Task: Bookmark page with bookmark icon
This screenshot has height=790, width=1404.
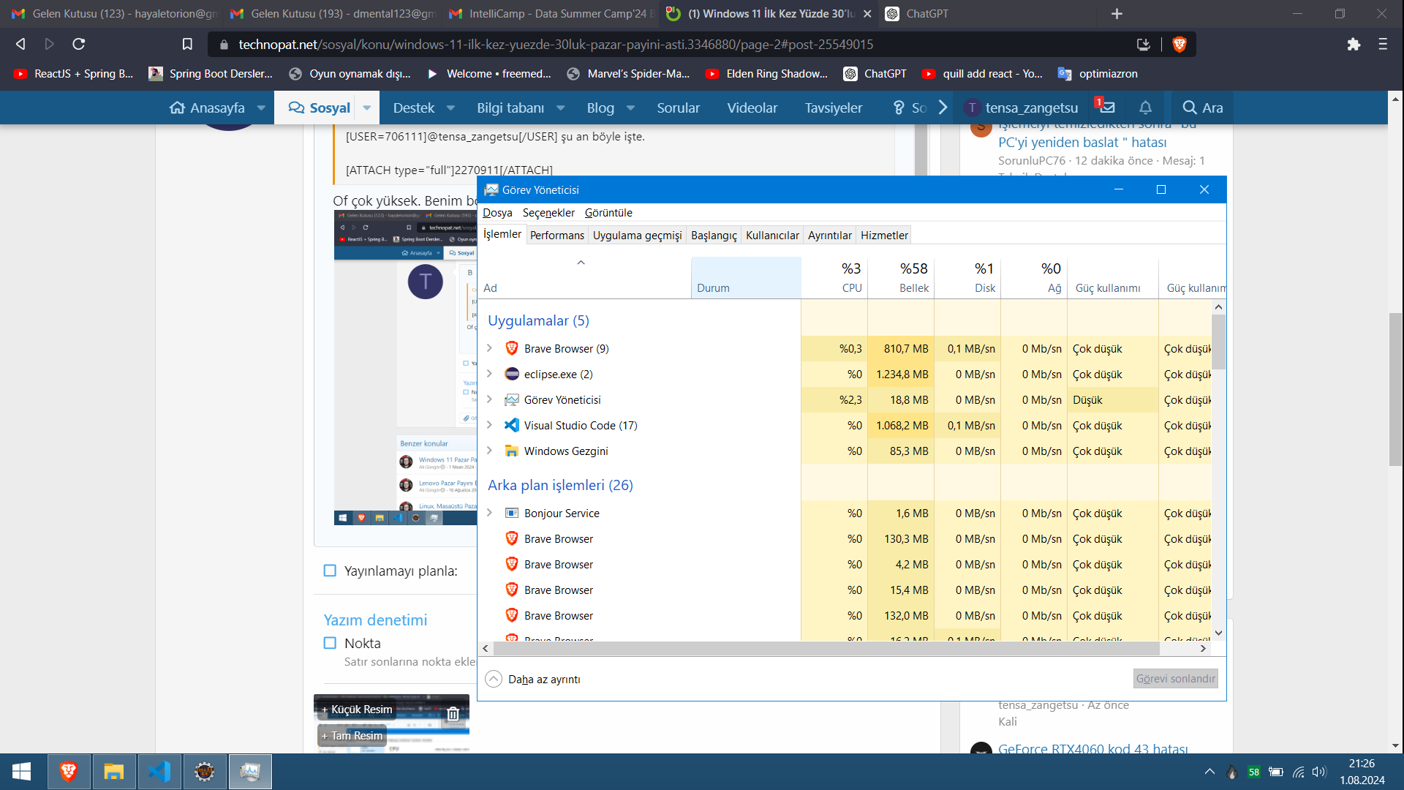Action: (187, 45)
